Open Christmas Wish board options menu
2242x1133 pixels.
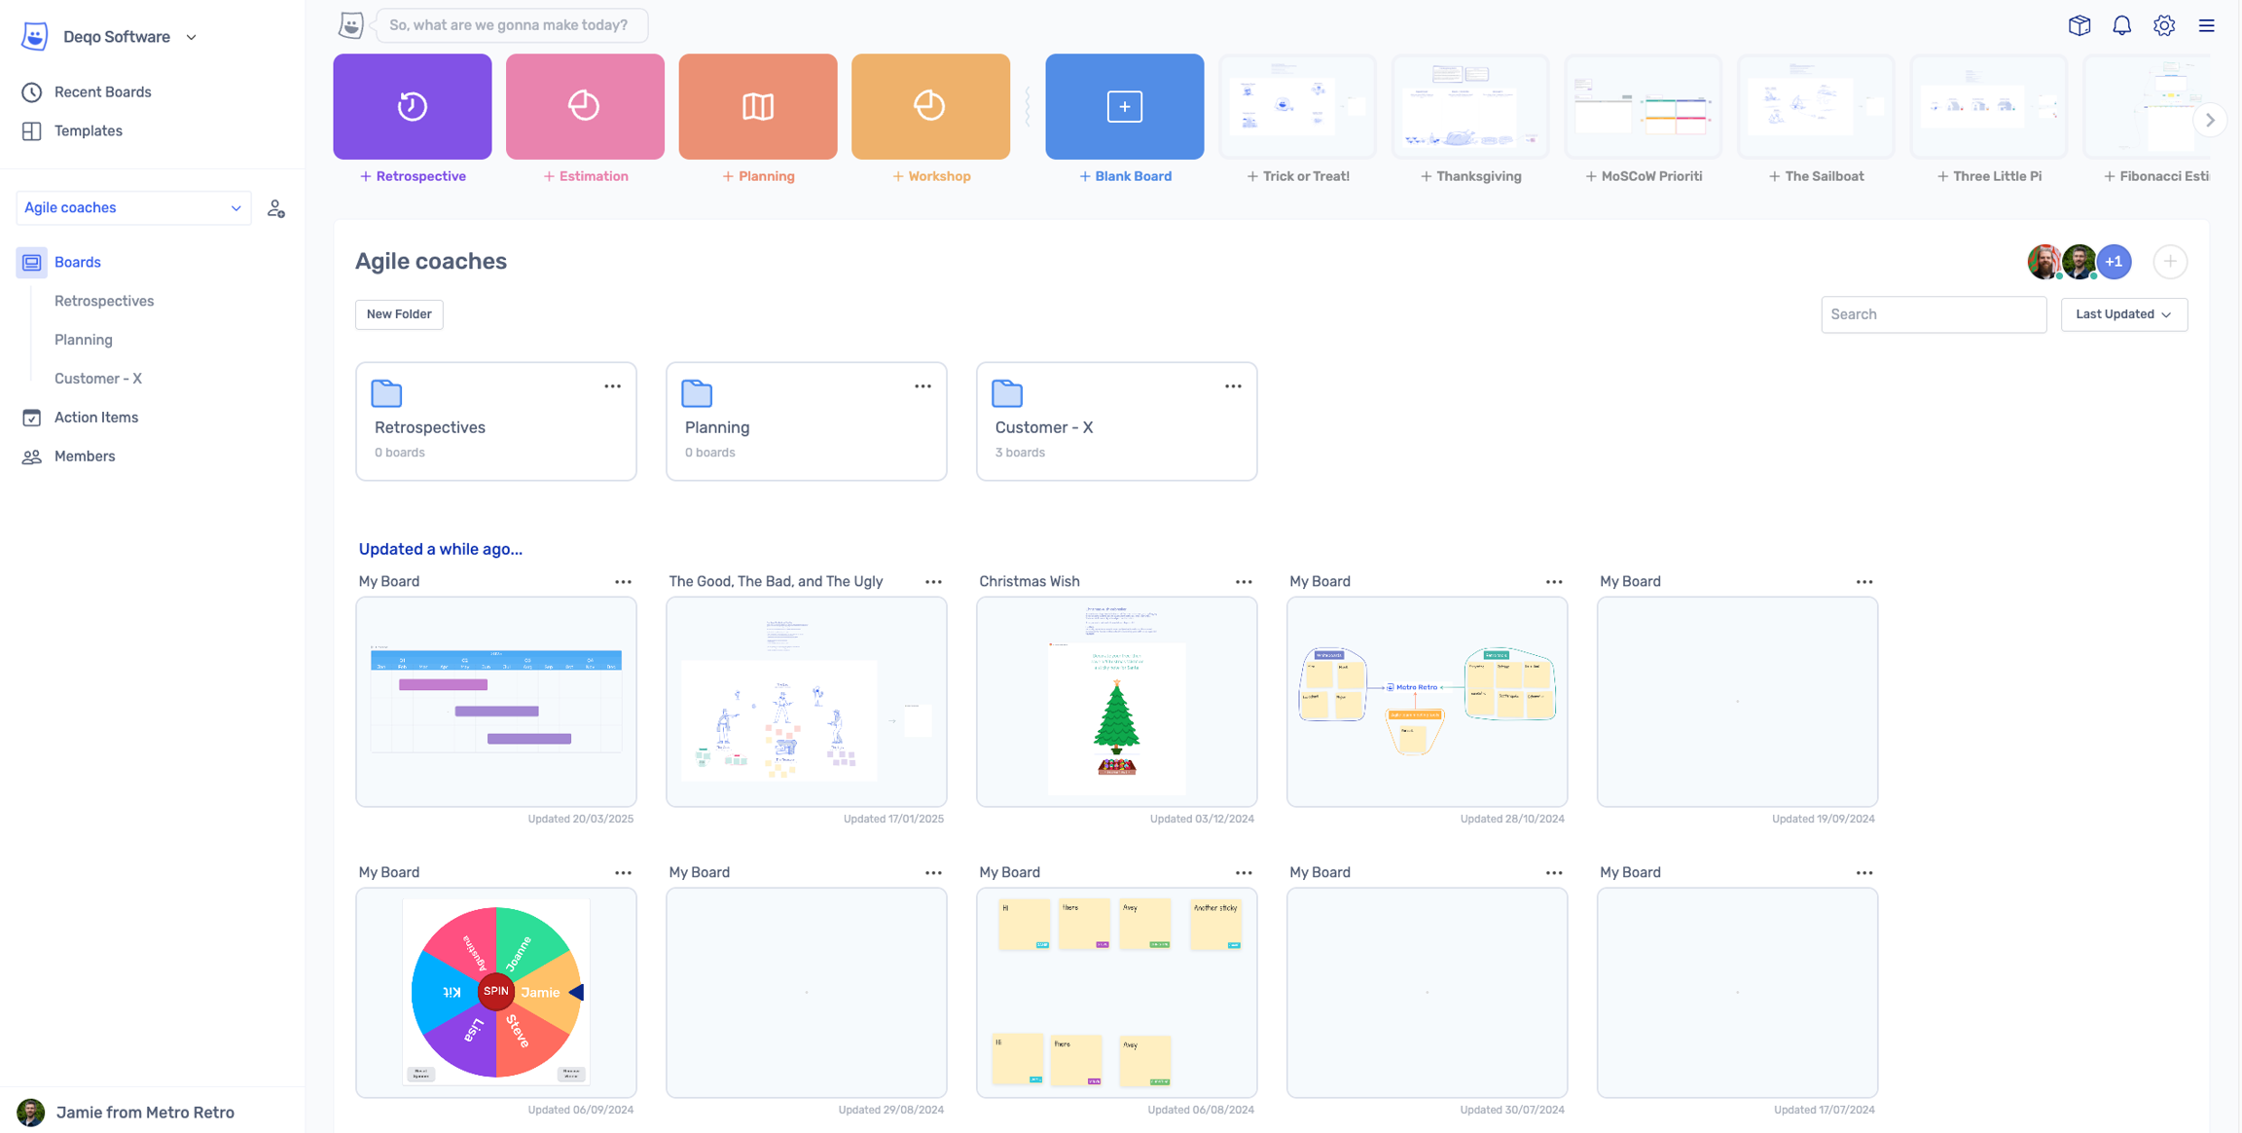pos(1243,582)
